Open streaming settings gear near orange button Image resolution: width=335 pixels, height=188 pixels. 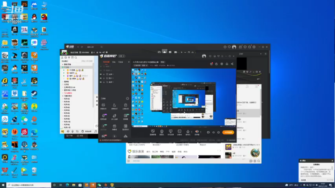coord(218,132)
